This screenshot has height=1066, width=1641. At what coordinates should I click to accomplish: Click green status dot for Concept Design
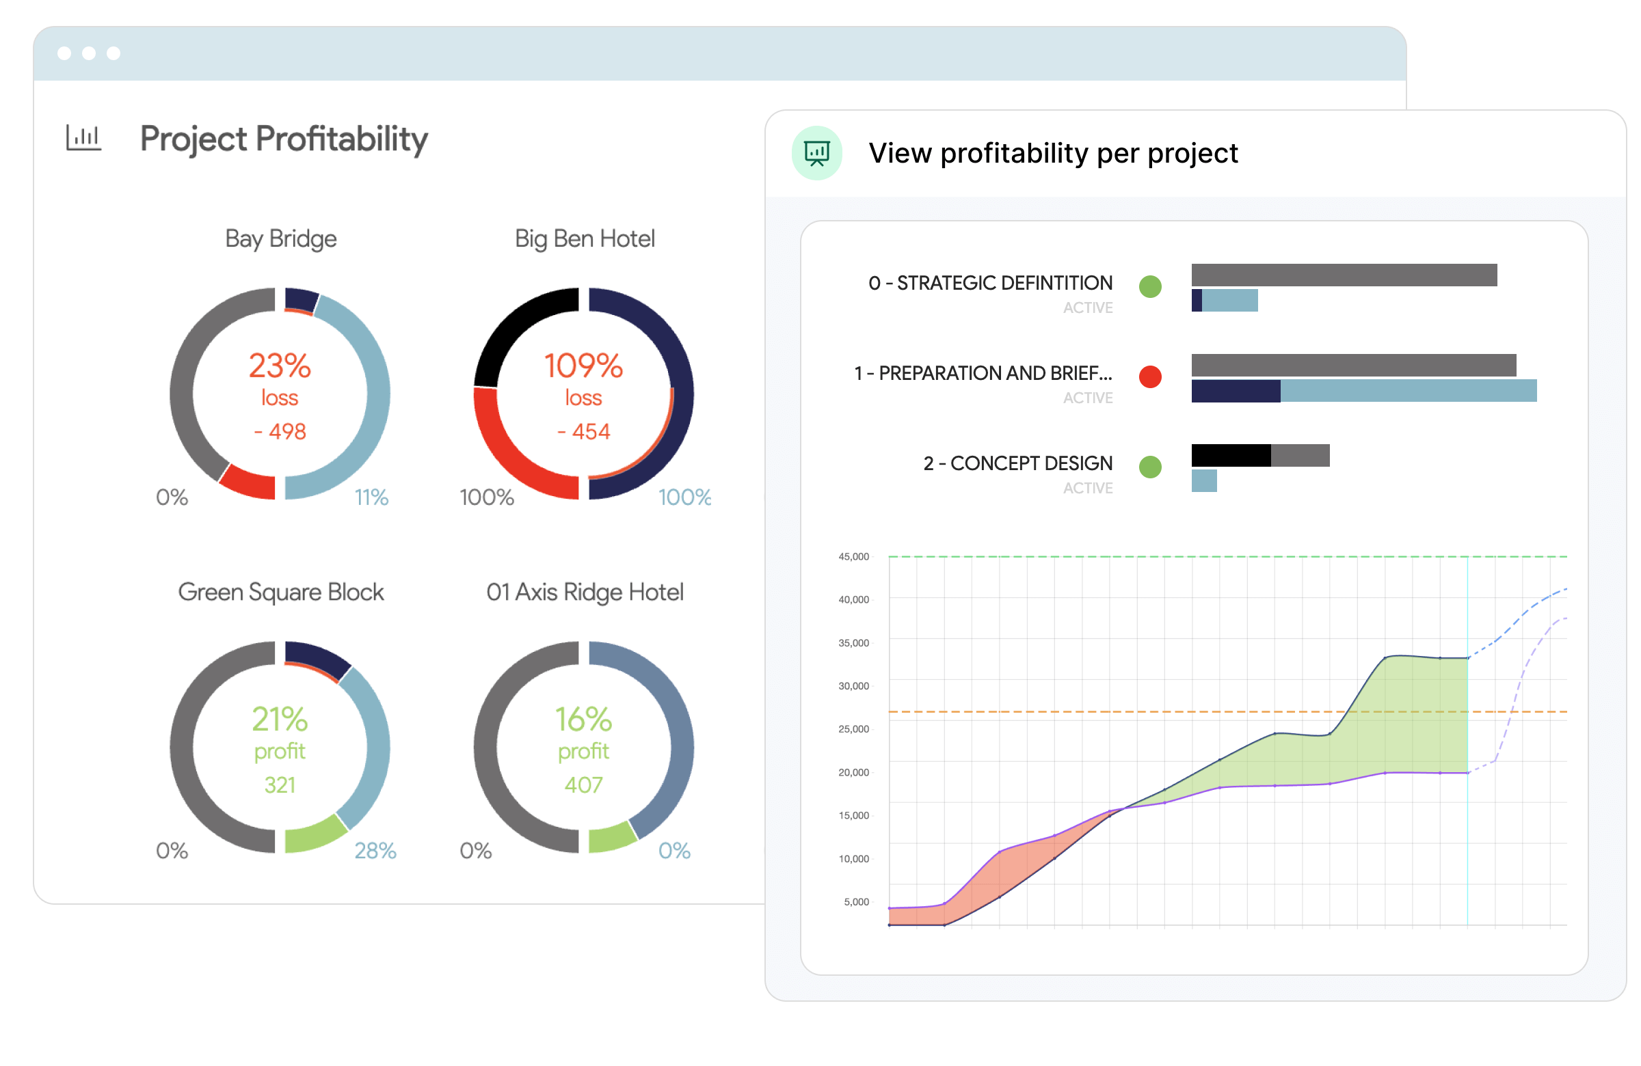(1150, 467)
